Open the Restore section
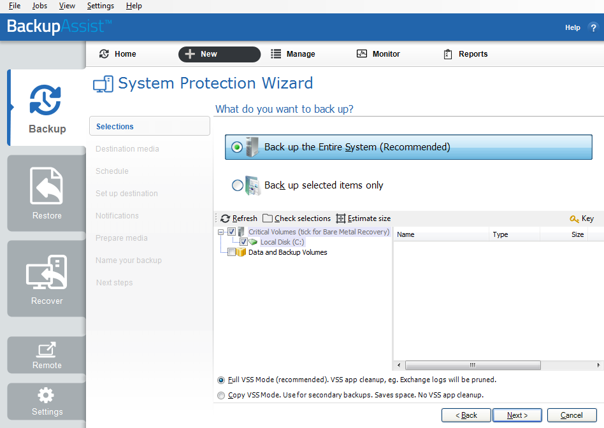Viewport: 604px width, 428px height. click(47, 193)
